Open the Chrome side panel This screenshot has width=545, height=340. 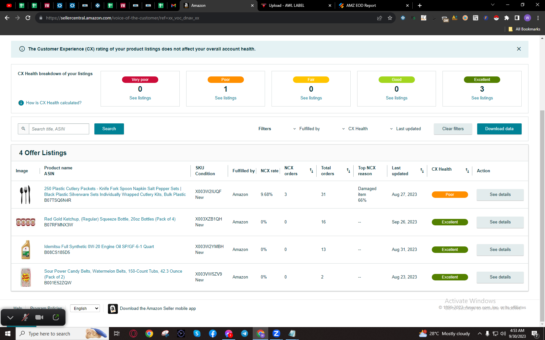pyautogui.click(x=517, y=18)
